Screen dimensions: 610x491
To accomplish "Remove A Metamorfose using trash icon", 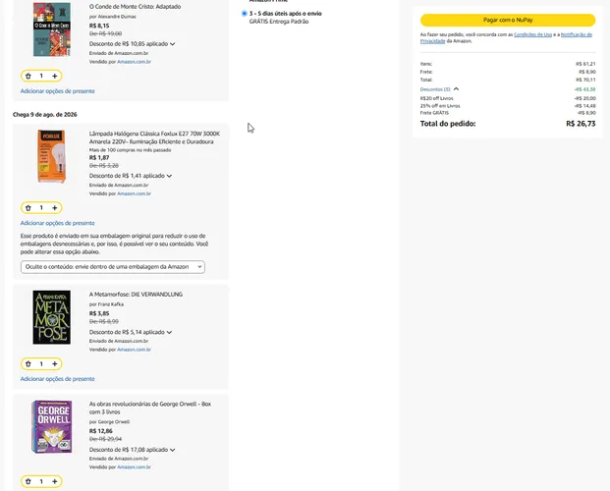I will (28, 363).
